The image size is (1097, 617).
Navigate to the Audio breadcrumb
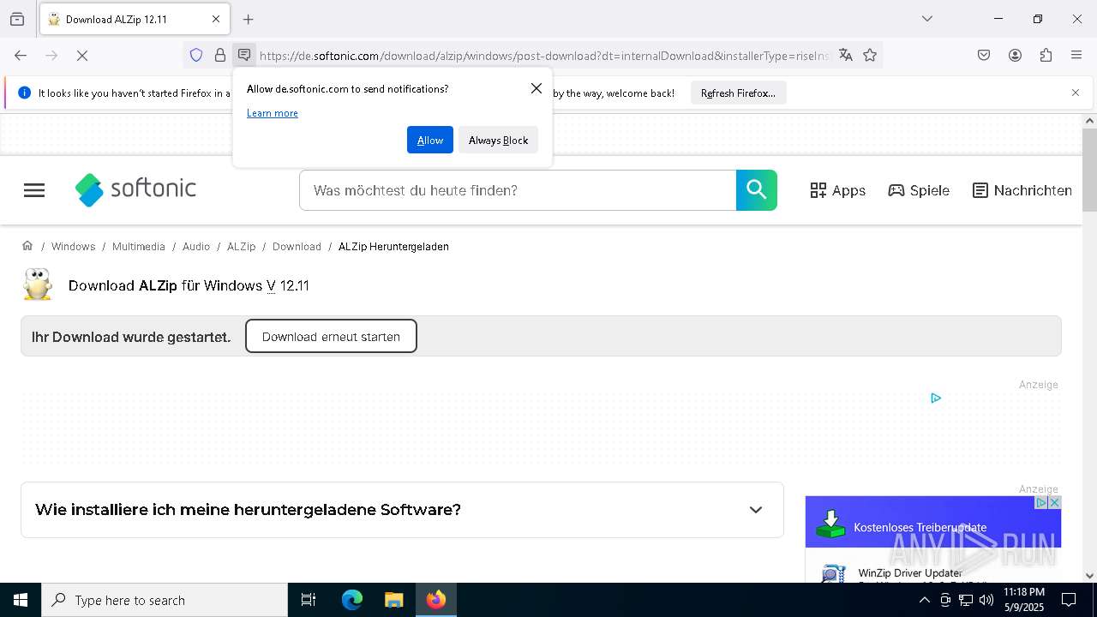pyautogui.click(x=196, y=247)
